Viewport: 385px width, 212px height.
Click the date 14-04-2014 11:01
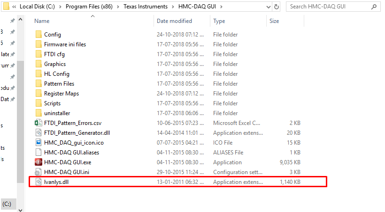180,133
